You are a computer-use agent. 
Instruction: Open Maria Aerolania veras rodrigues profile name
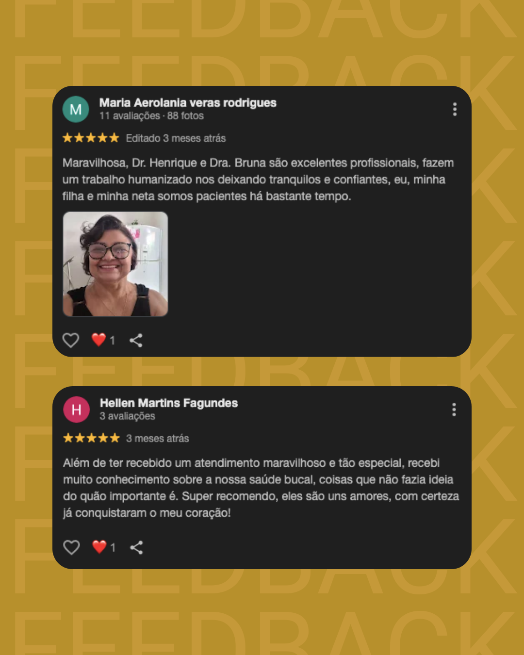[x=188, y=103]
